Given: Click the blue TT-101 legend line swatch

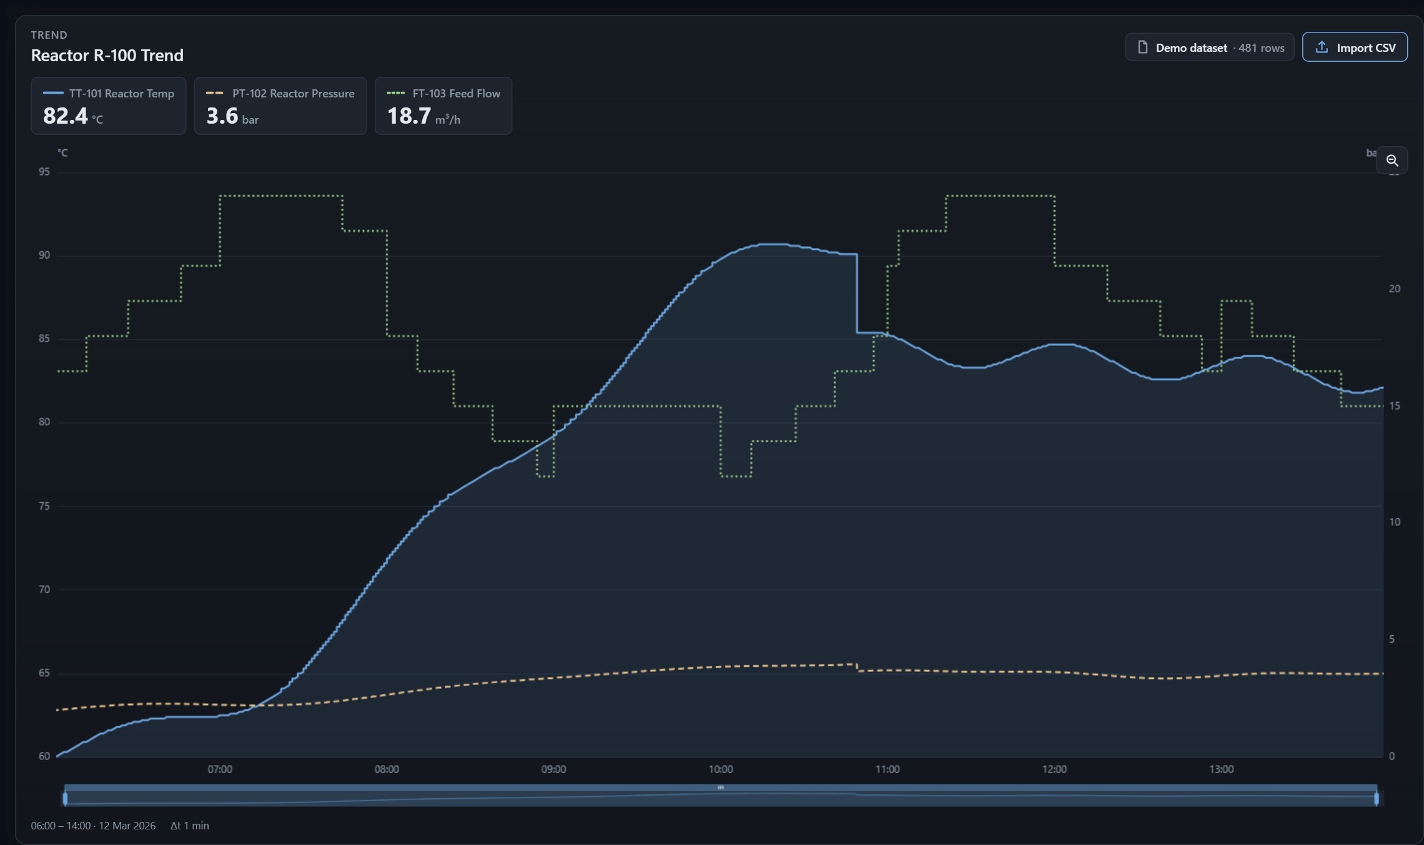Looking at the screenshot, I should 53,93.
